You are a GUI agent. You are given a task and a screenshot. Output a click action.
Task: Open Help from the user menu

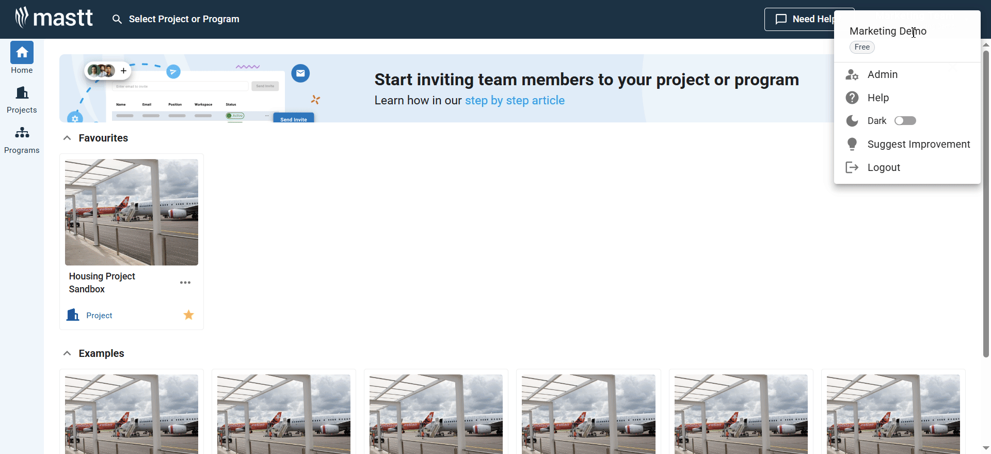[878, 98]
